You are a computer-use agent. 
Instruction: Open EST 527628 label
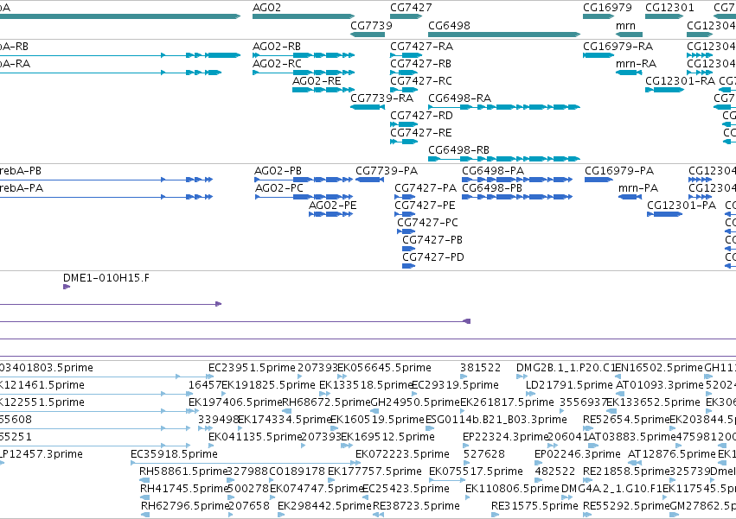[x=484, y=454]
